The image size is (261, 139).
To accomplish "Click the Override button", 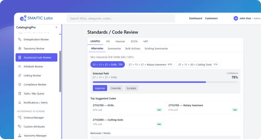I will (116, 88).
